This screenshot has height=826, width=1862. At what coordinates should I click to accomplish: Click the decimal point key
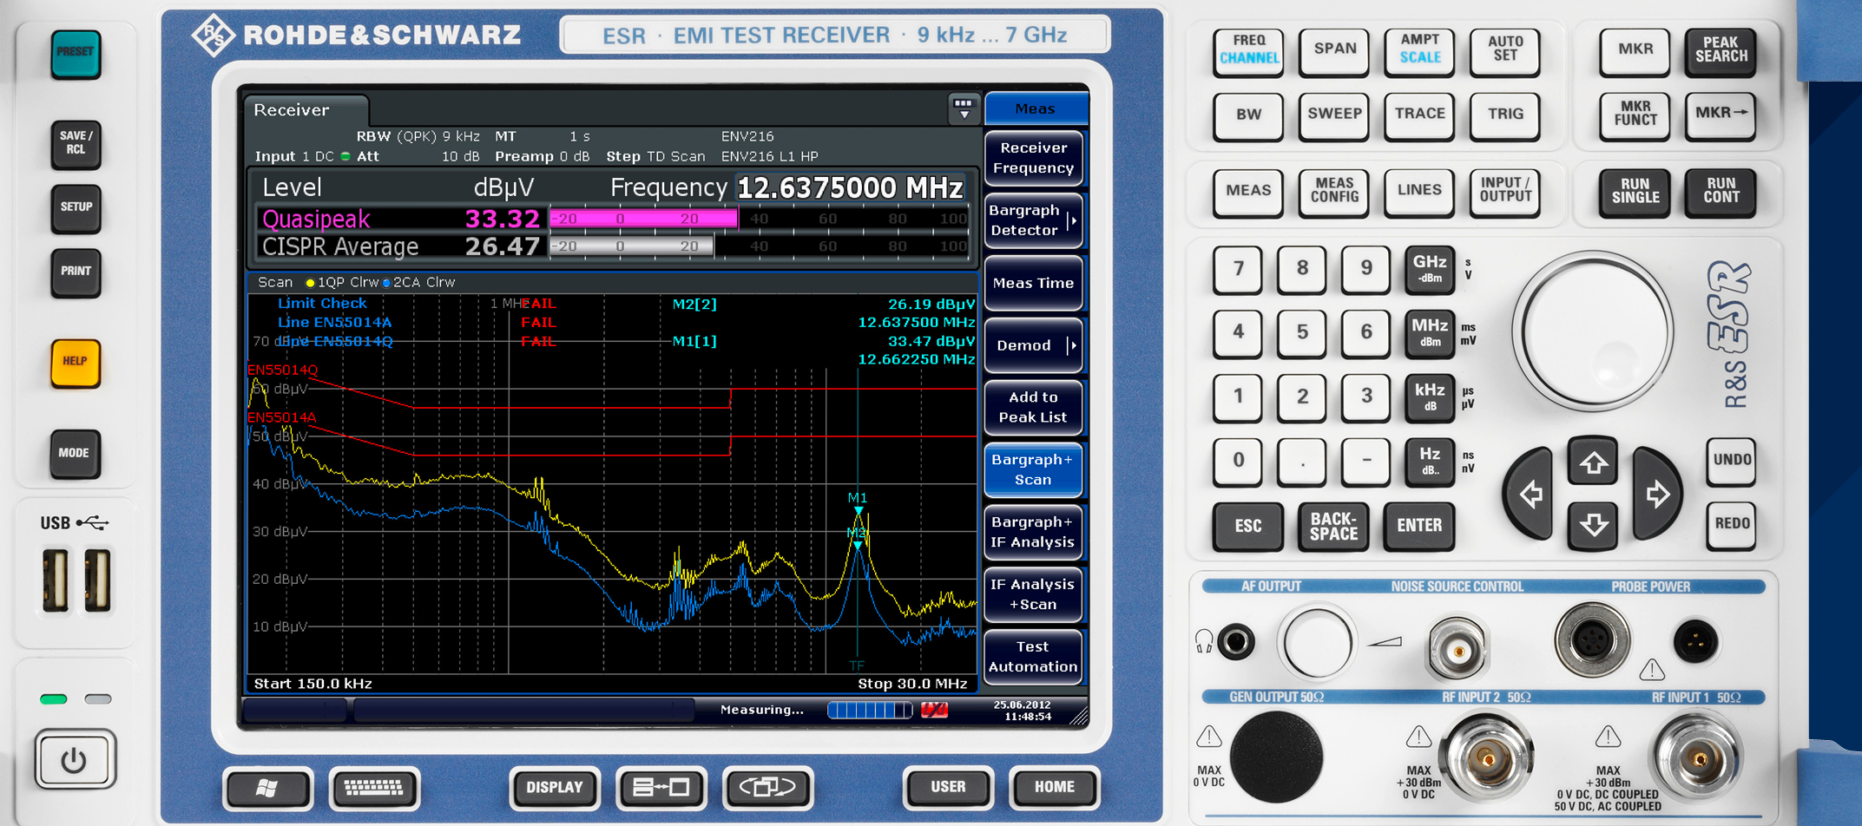click(1302, 461)
